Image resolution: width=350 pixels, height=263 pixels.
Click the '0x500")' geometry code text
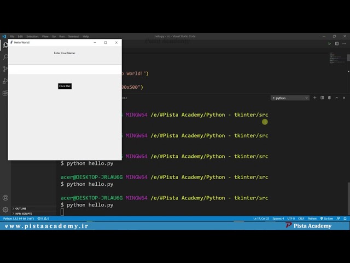pyautogui.click(x=132, y=87)
